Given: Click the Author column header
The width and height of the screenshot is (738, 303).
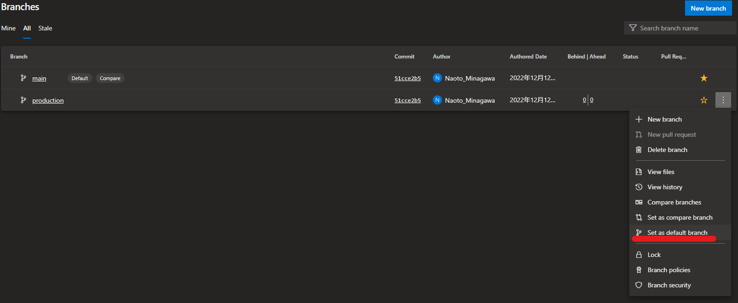Looking at the screenshot, I should tap(442, 57).
